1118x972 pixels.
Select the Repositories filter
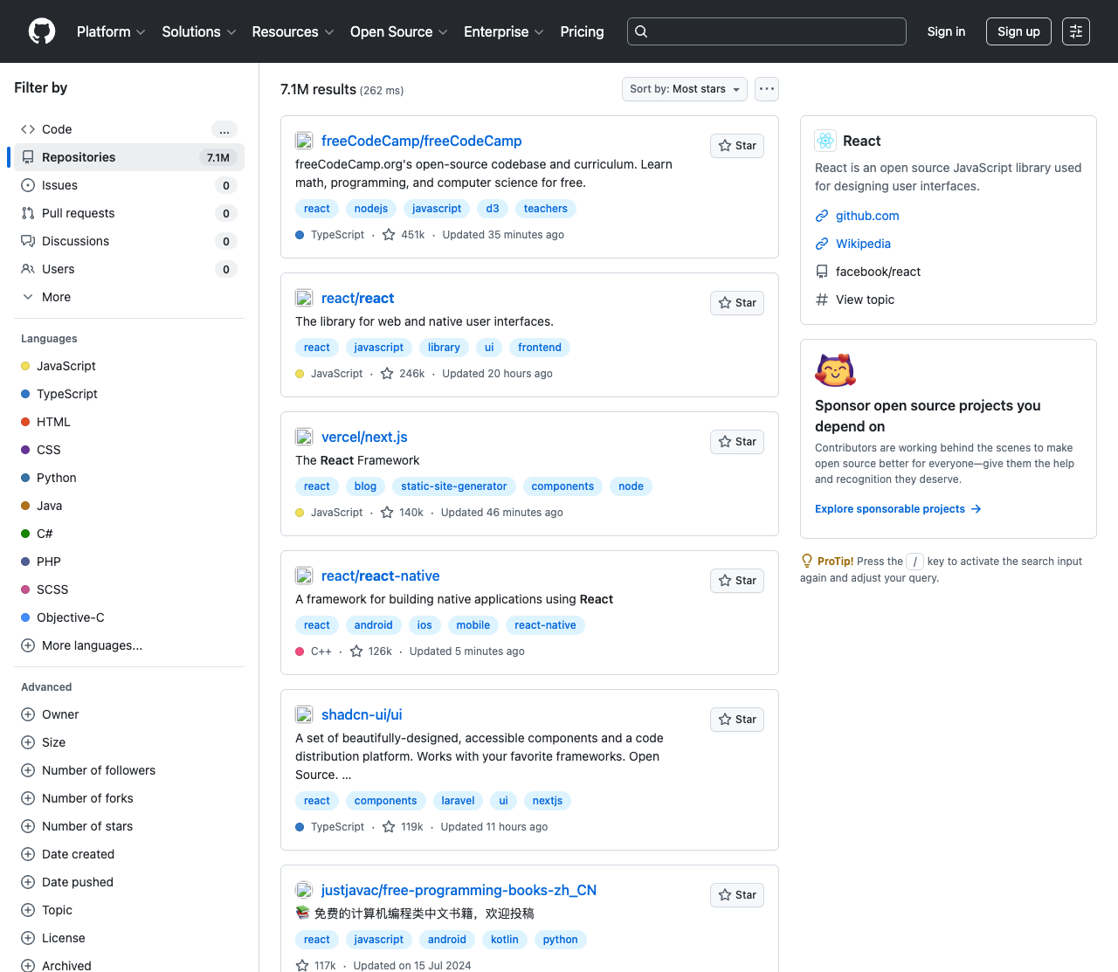click(129, 157)
